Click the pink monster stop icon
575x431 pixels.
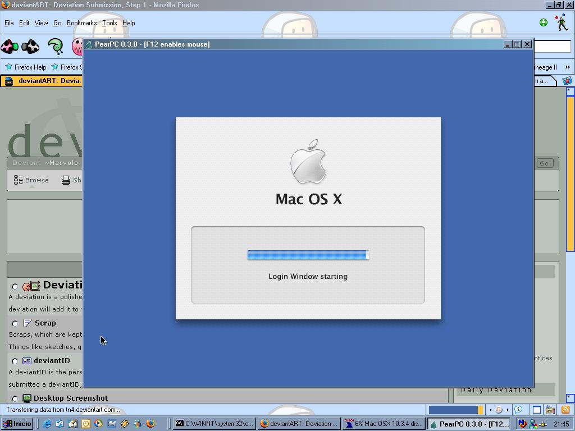77,47
